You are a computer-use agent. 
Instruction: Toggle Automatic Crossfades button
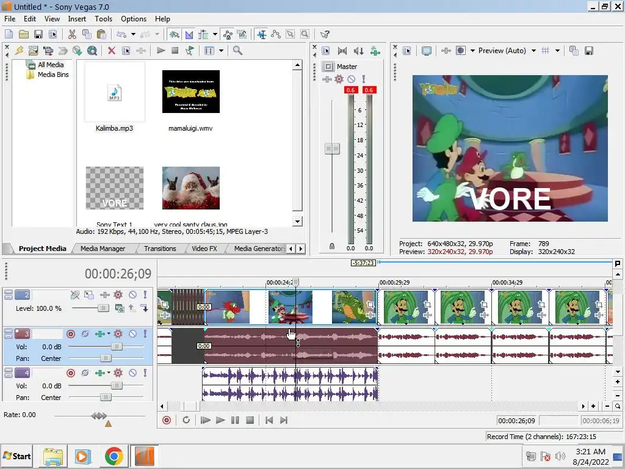(189, 34)
